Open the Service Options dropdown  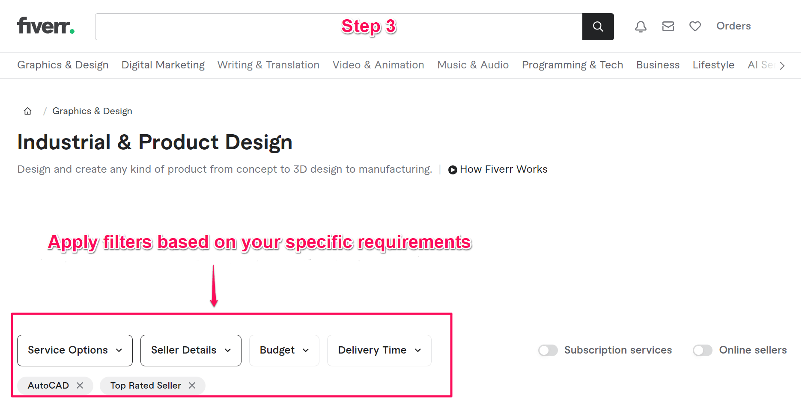click(75, 350)
